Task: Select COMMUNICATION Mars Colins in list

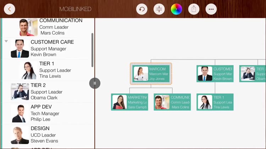Action: (x=48, y=27)
